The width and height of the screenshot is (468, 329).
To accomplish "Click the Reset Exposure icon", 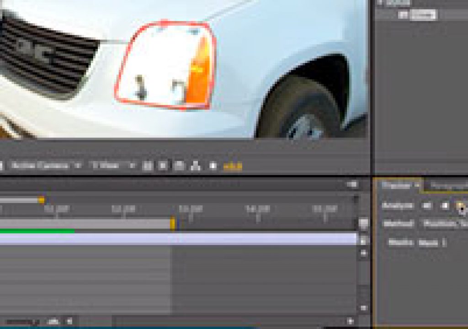I will [213, 166].
